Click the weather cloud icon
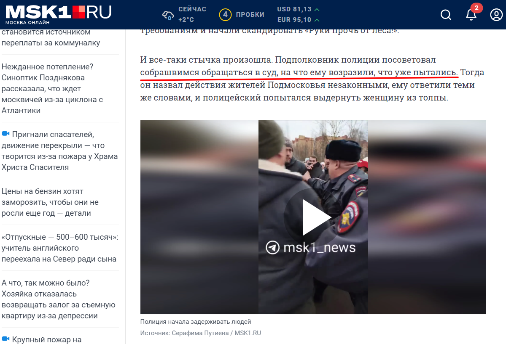The image size is (506, 344). [168, 15]
